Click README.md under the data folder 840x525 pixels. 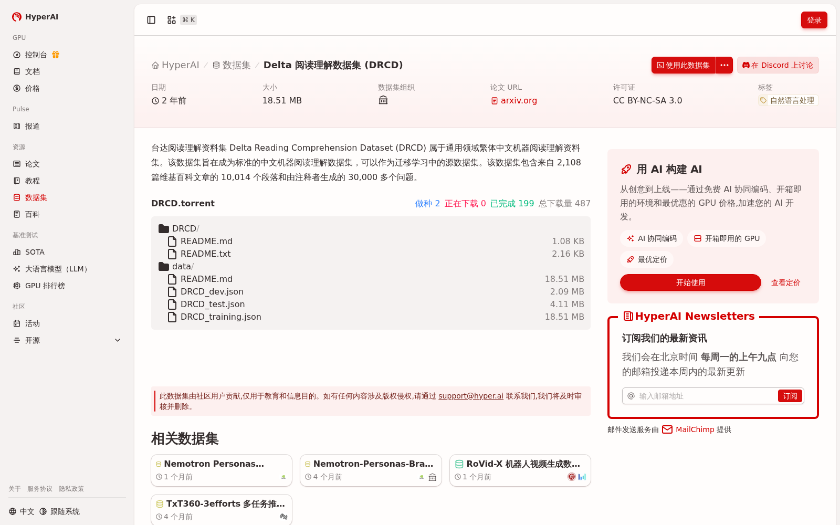tap(206, 279)
